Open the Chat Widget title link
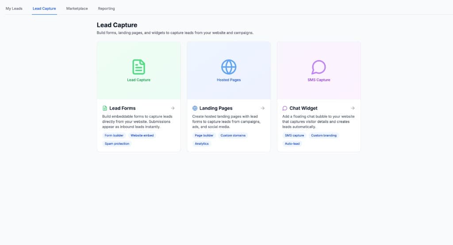 303,108
